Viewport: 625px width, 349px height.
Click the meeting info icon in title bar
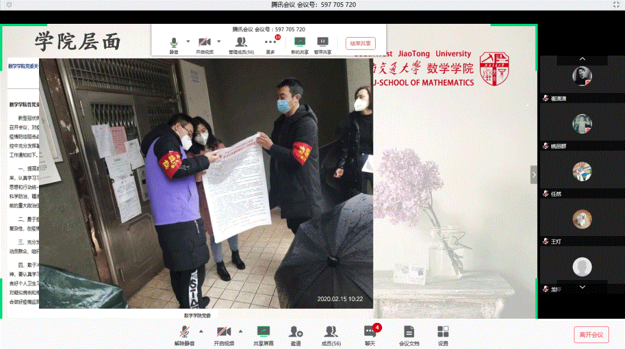[x=9, y=5]
